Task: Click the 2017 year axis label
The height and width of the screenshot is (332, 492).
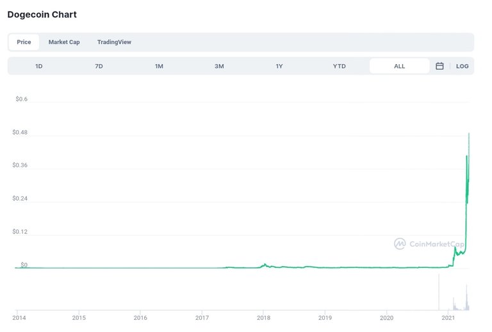Action: pyautogui.click(x=202, y=318)
